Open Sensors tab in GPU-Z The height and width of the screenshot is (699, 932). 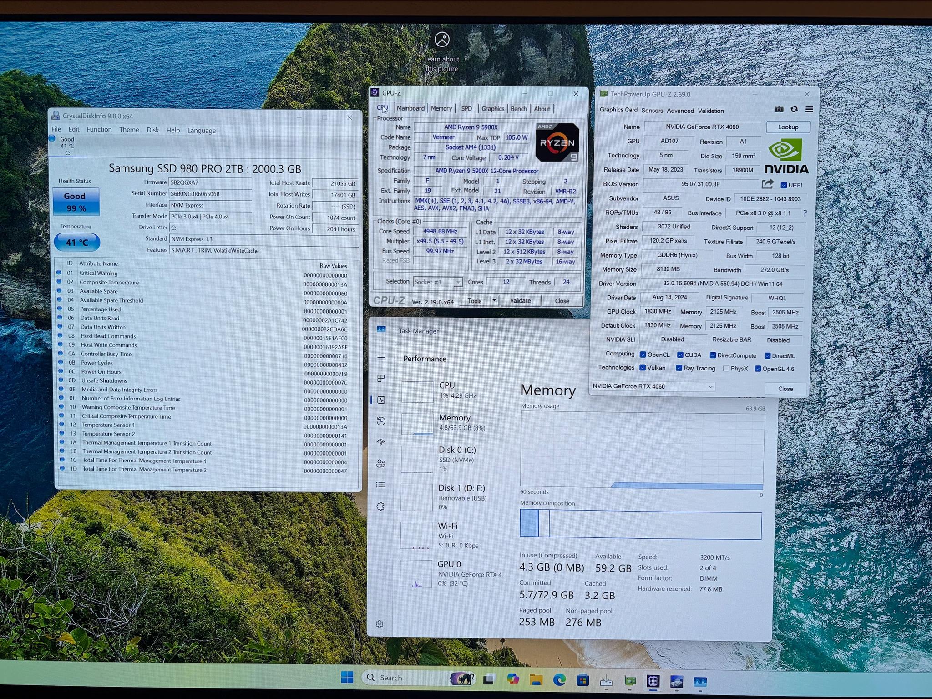point(652,111)
